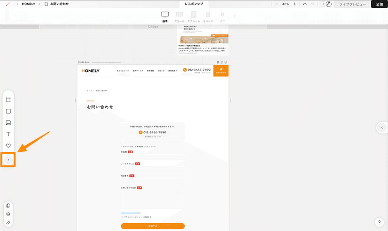Click the お名前 input field
Screen dimensions: 388x231
(153, 157)
